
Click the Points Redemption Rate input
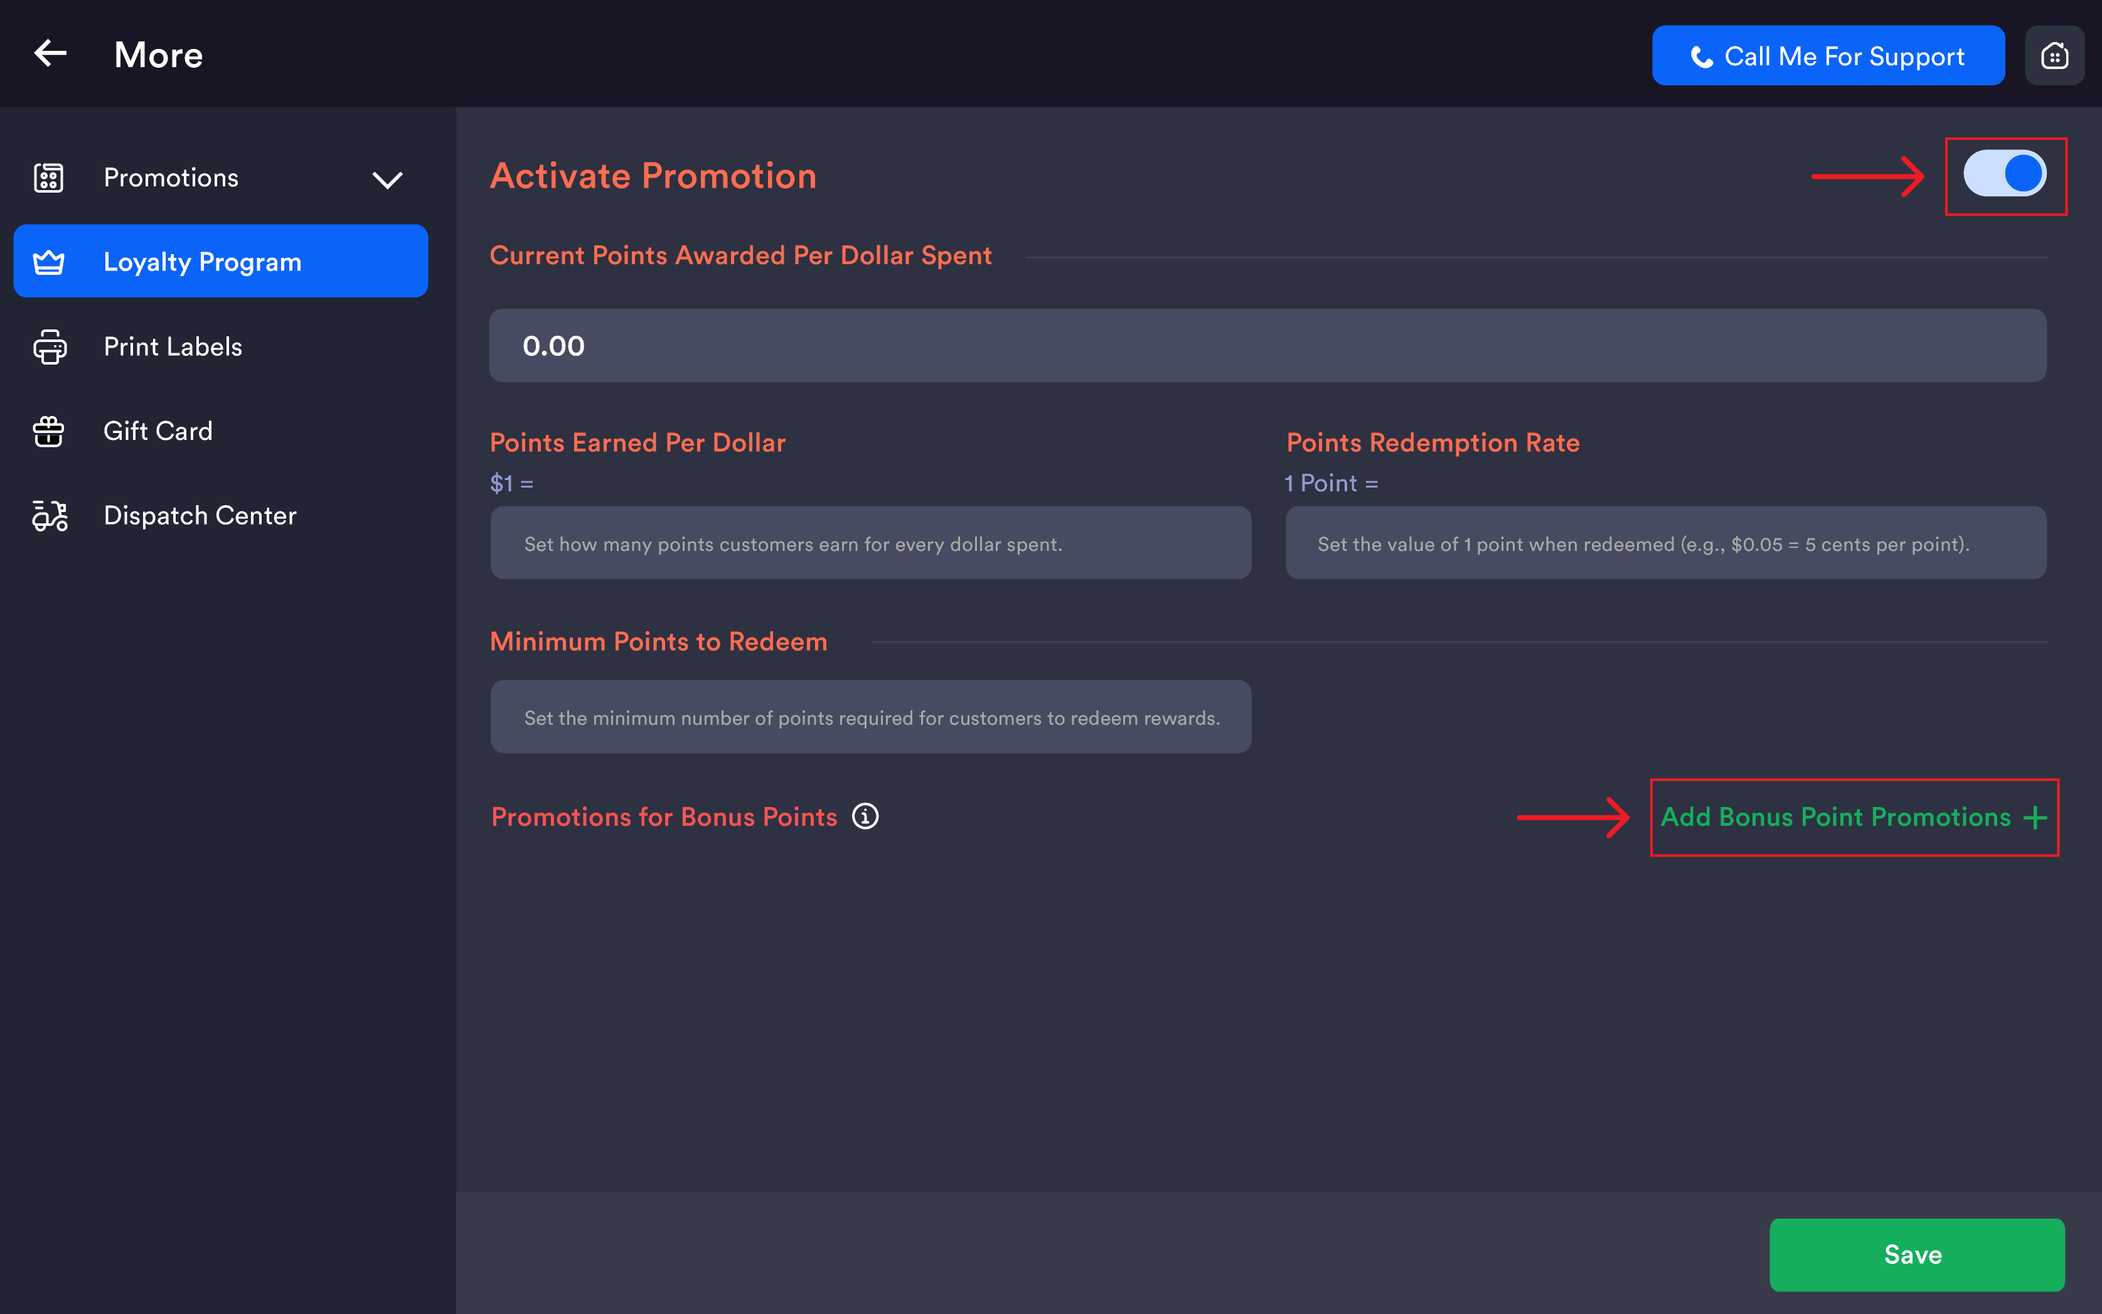[x=1666, y=543]
